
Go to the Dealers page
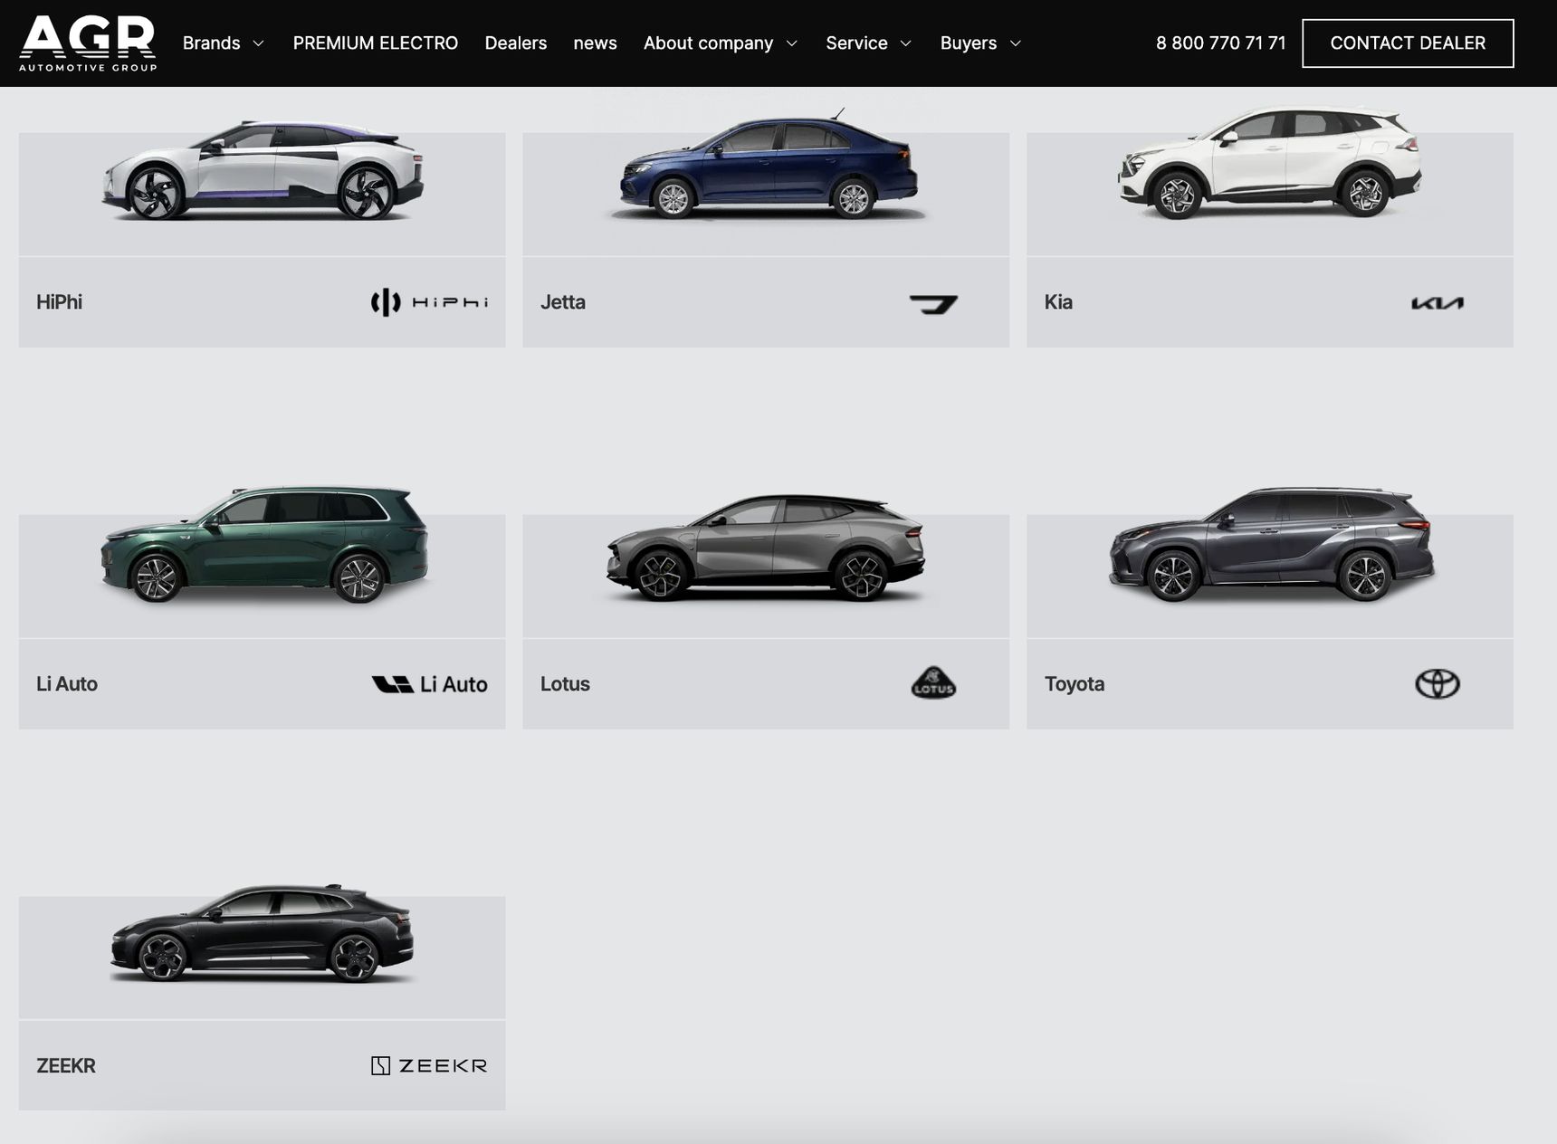pyautogui.click(x=516, y=43)
